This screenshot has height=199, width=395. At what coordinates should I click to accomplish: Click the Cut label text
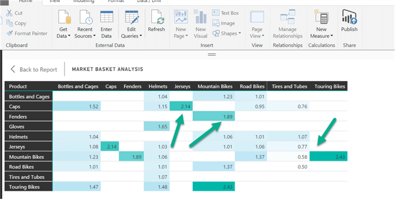click(x=19, y=13)
